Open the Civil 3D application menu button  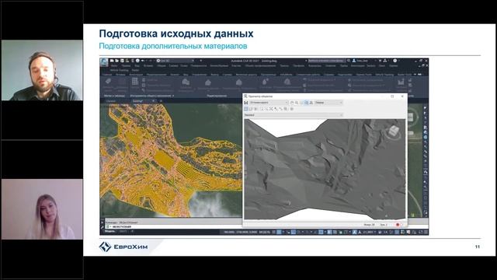tap(104, 62)
